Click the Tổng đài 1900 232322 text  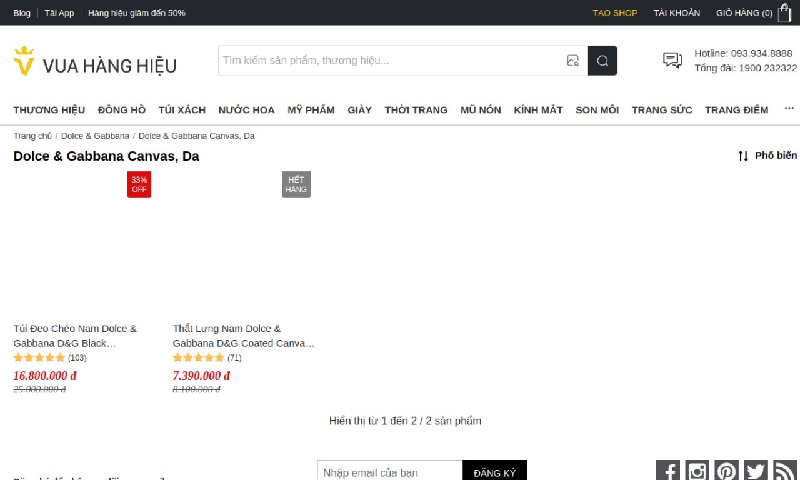click(x=746, y=68)
